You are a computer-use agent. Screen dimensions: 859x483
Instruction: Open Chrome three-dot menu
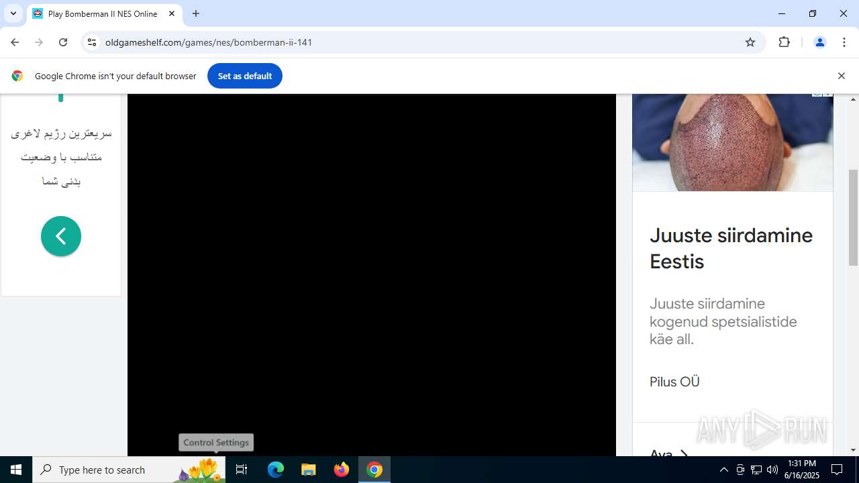click(844, 42)
